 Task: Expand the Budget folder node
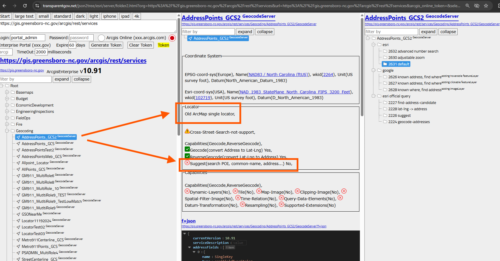tap(7, 99)
